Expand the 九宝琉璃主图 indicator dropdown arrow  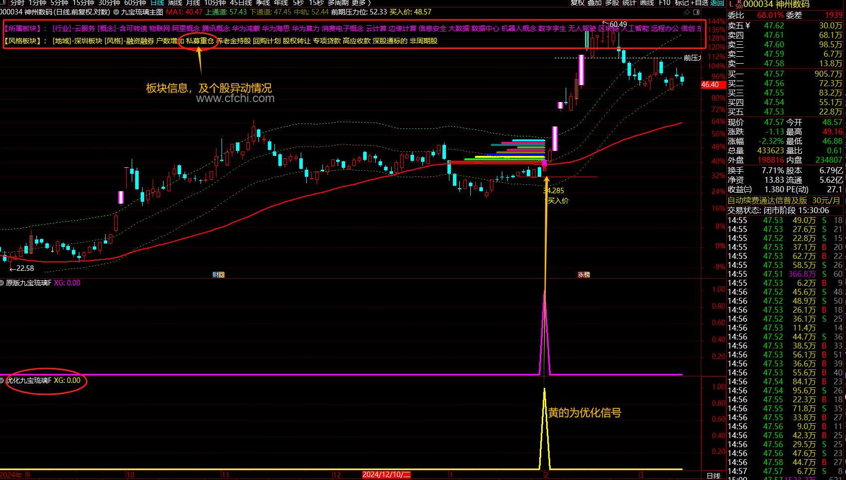point(116,12)
